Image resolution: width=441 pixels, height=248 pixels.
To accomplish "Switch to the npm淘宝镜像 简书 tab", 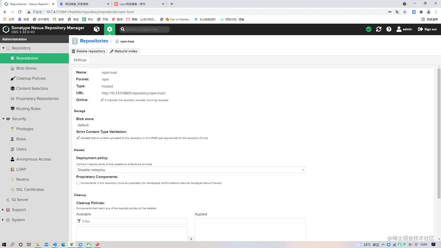I will click(139, 4).
